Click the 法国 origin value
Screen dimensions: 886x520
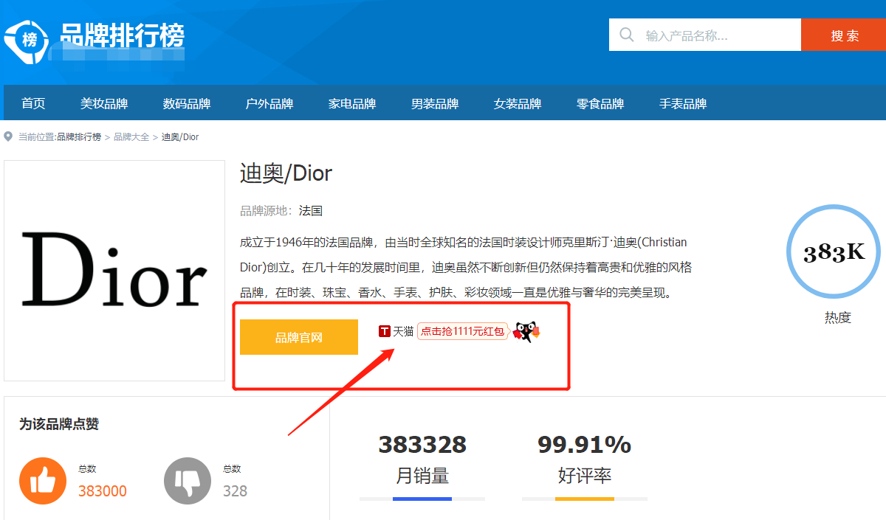(x=311, y=211)
